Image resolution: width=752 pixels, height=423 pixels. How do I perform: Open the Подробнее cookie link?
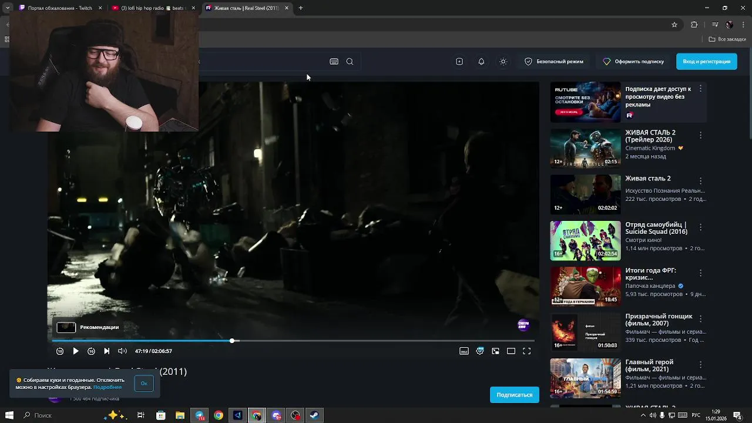[x=108, y=387]
